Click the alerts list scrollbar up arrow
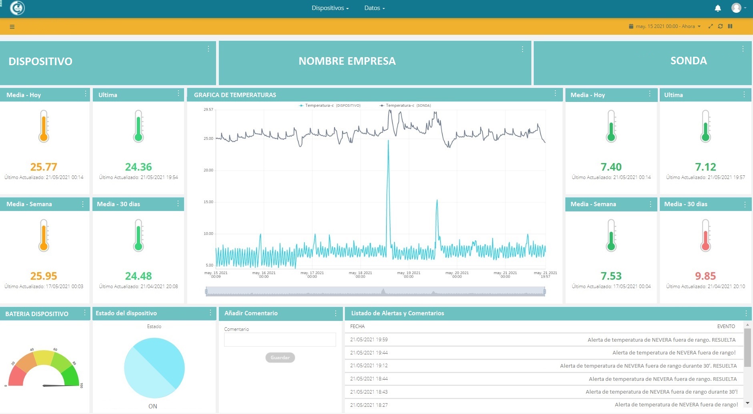The width and height of the screenshot is (753, 414). [747, 325]
